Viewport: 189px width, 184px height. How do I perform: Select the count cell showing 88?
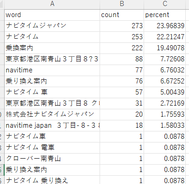[122, 59]
